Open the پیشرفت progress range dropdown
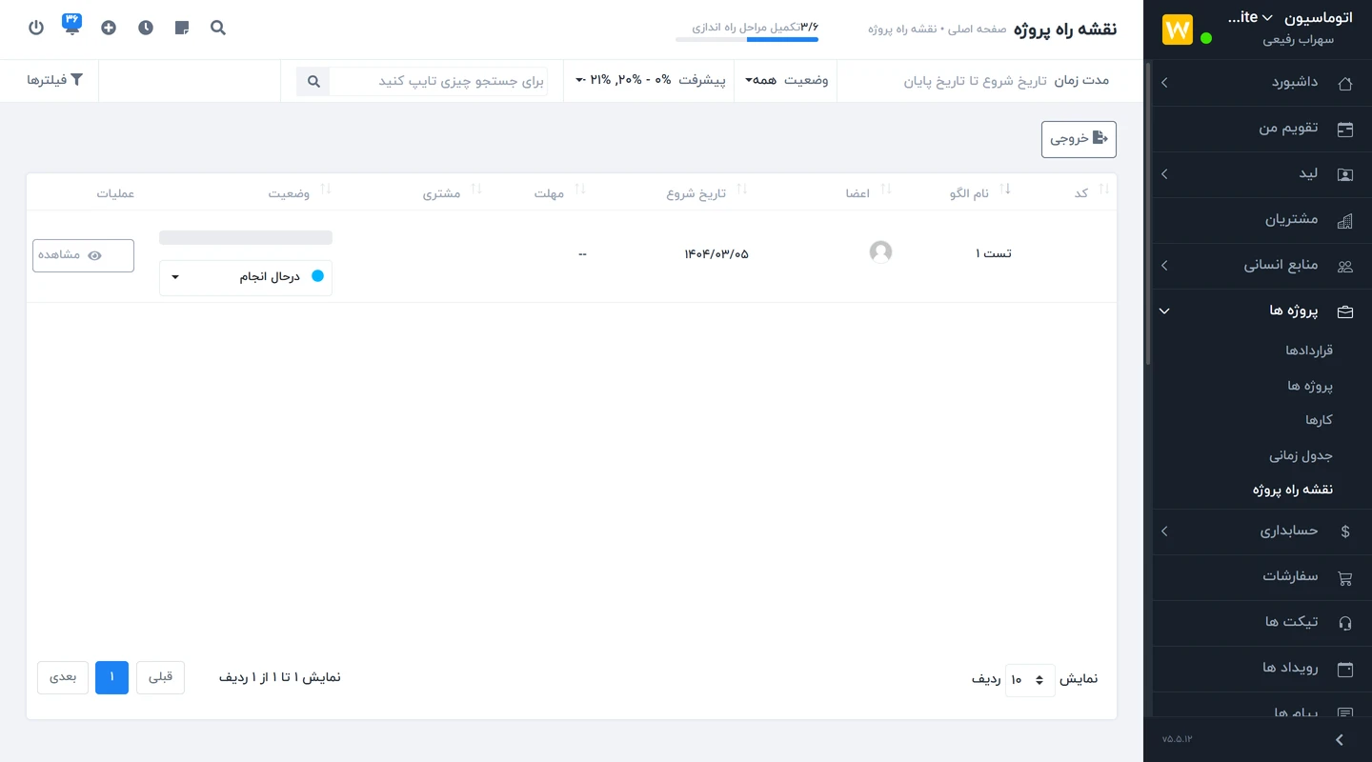The width and height of the screenshot is (1372, 762). click(650, 81)
